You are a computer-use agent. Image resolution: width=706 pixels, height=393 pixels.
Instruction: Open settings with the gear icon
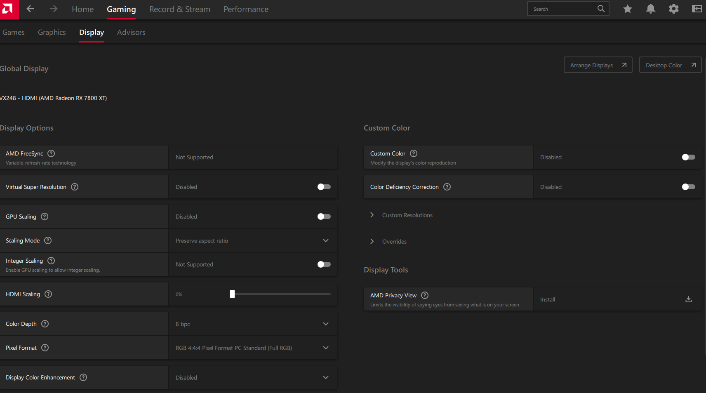pos(673,9)
